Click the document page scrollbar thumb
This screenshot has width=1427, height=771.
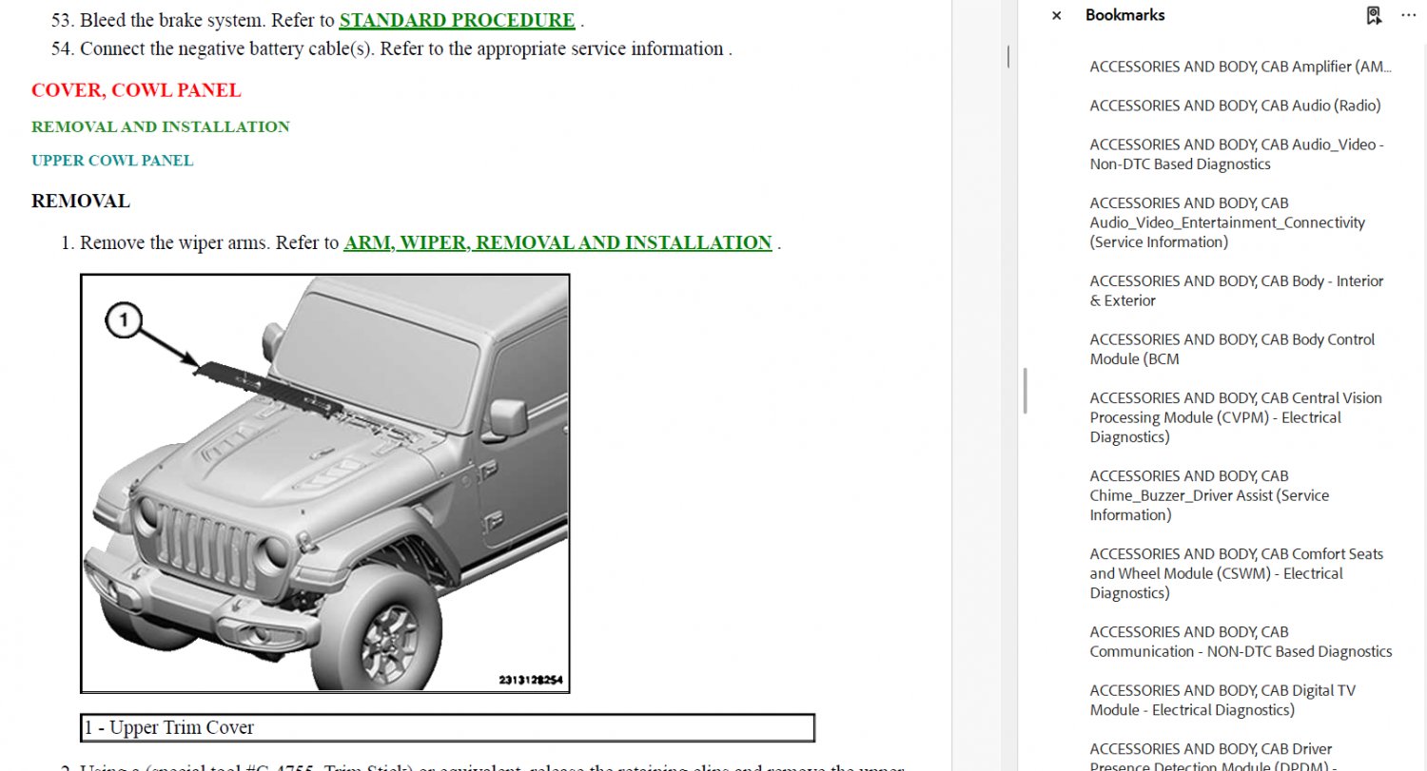1008,57
